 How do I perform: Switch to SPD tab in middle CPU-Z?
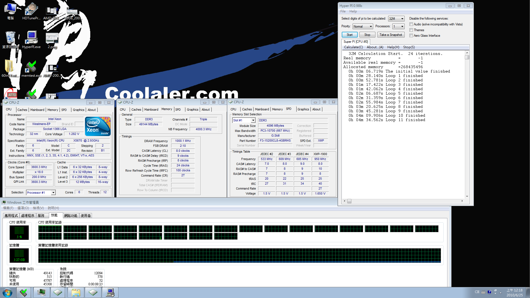(178, 110)
